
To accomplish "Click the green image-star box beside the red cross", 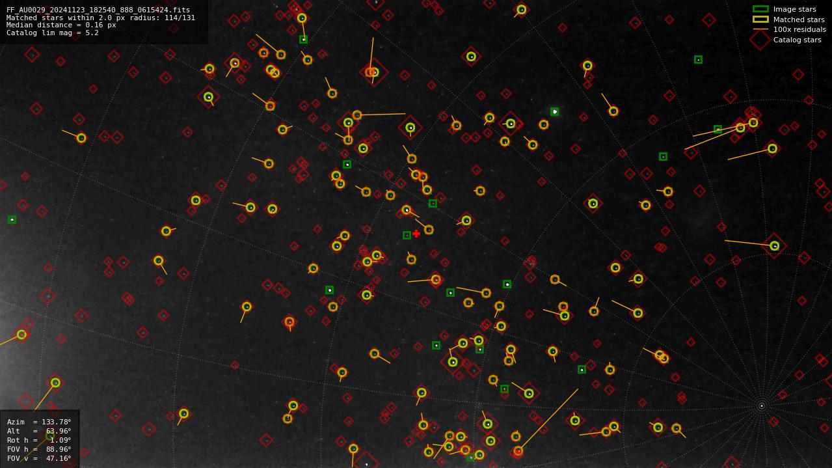I will (x=407, y=235).
